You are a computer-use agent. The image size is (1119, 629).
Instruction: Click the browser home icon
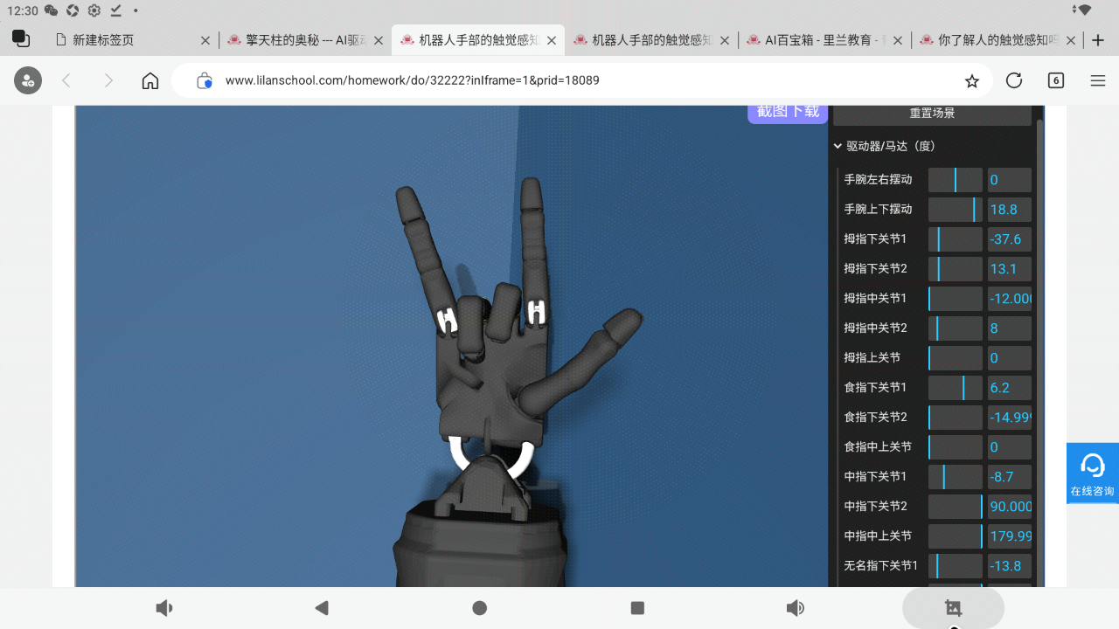[150, 80]
